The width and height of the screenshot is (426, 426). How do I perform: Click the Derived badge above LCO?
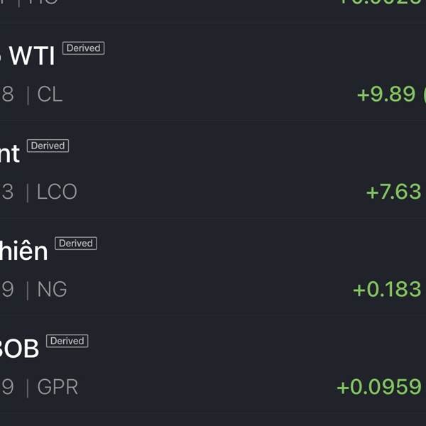pos(48,146)
